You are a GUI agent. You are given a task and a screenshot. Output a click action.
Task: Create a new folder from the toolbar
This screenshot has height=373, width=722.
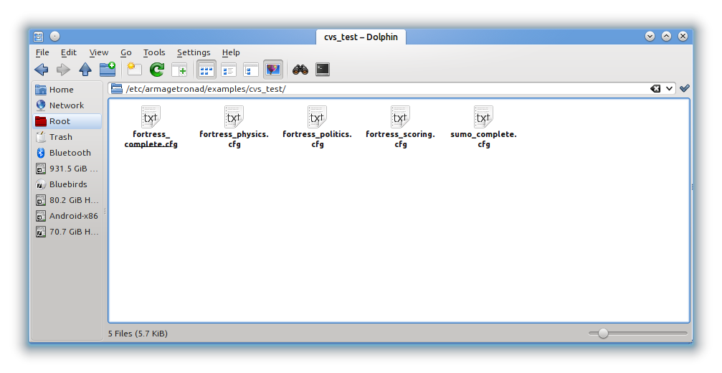pyautogui.click(x=108, y=70)
